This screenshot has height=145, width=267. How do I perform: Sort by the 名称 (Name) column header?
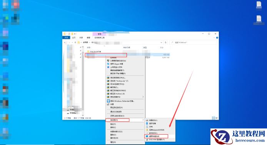(89, 47)
